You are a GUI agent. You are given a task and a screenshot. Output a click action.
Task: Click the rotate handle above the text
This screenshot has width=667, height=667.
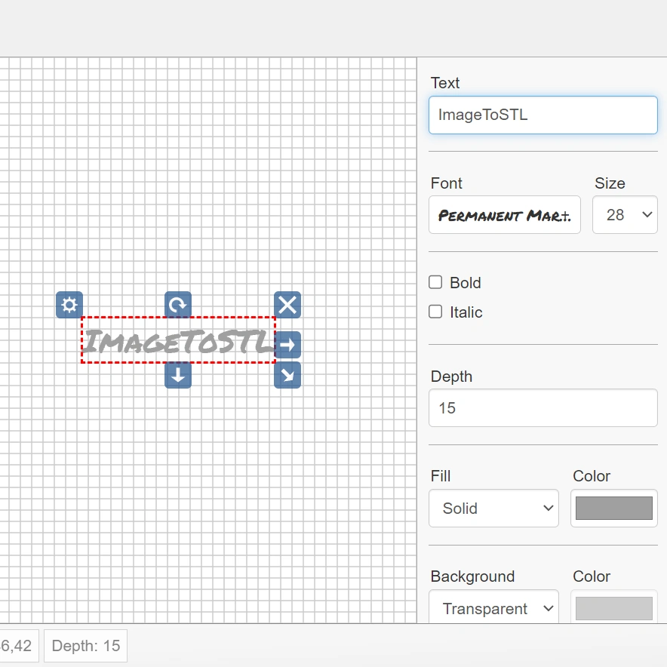coord(178,305)
